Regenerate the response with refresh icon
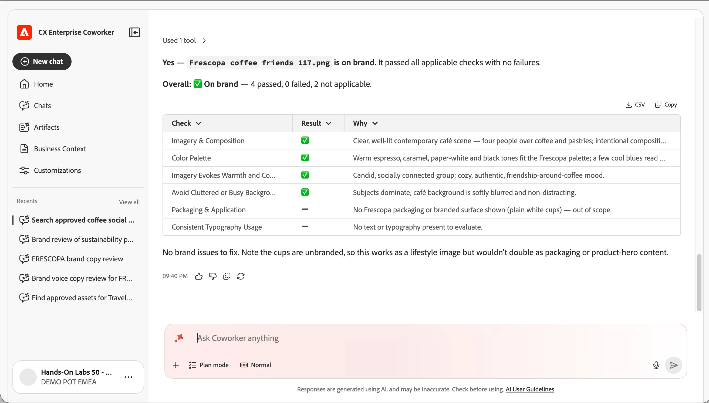The width and height of the screenshot is (709, 403). [x=241, y=276]
